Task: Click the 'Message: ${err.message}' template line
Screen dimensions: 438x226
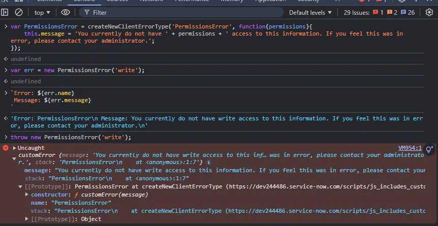Action: tap(52, 100)
